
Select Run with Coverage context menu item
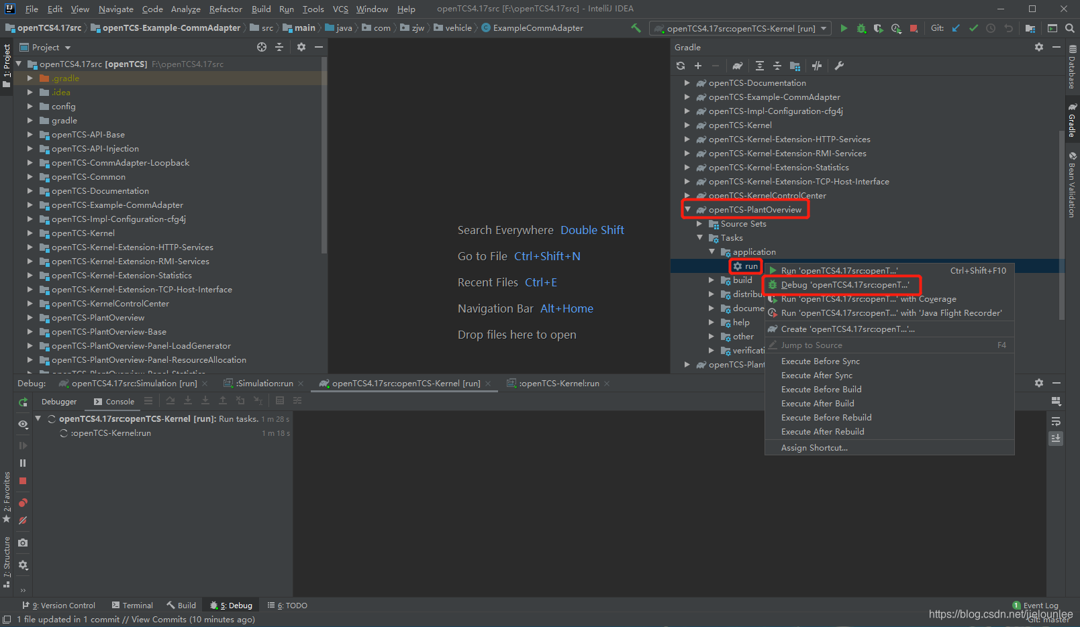pyautogui.click(x=889, y=299)
